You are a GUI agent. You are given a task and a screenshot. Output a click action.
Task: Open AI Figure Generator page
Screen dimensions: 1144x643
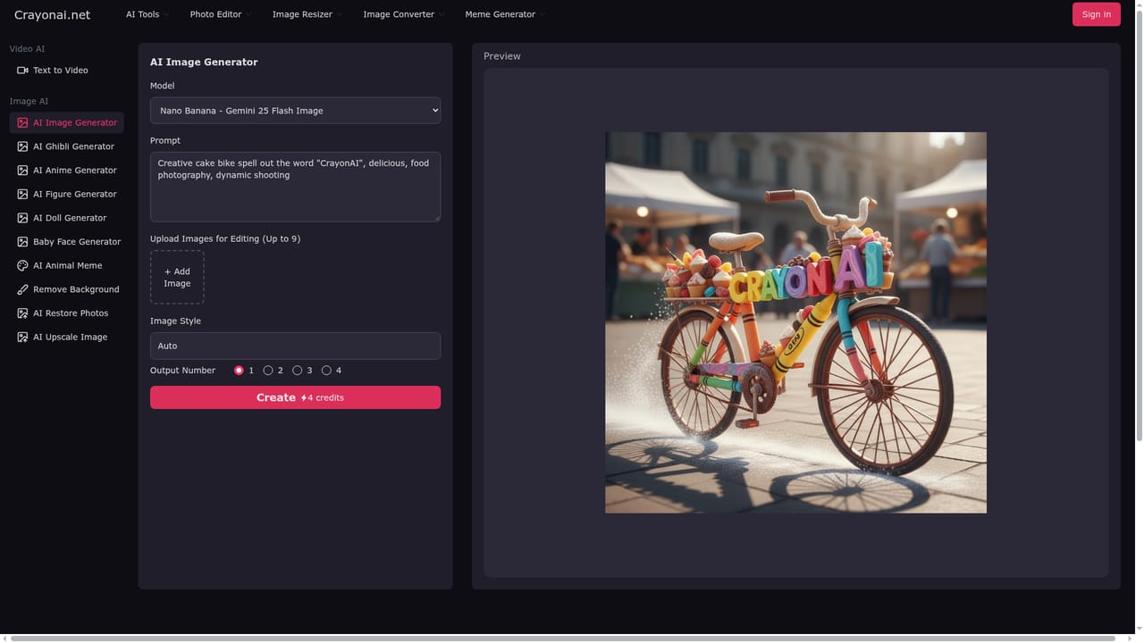[66, 195]
